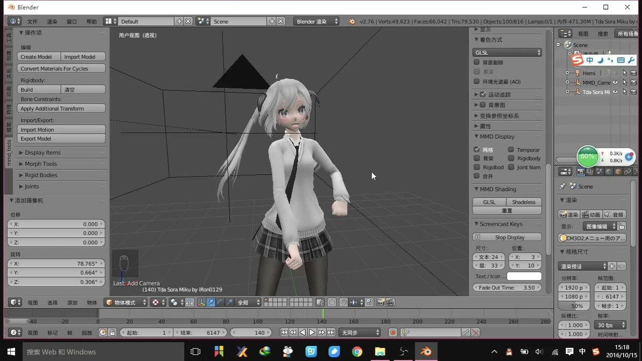Click the Windows Start button
The image size is (642, 361).
(x=11, y=352)
